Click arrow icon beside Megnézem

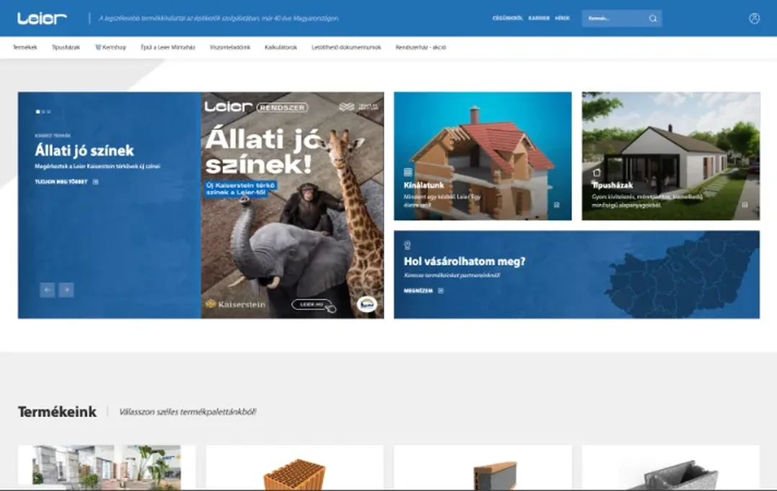point(441,290)
